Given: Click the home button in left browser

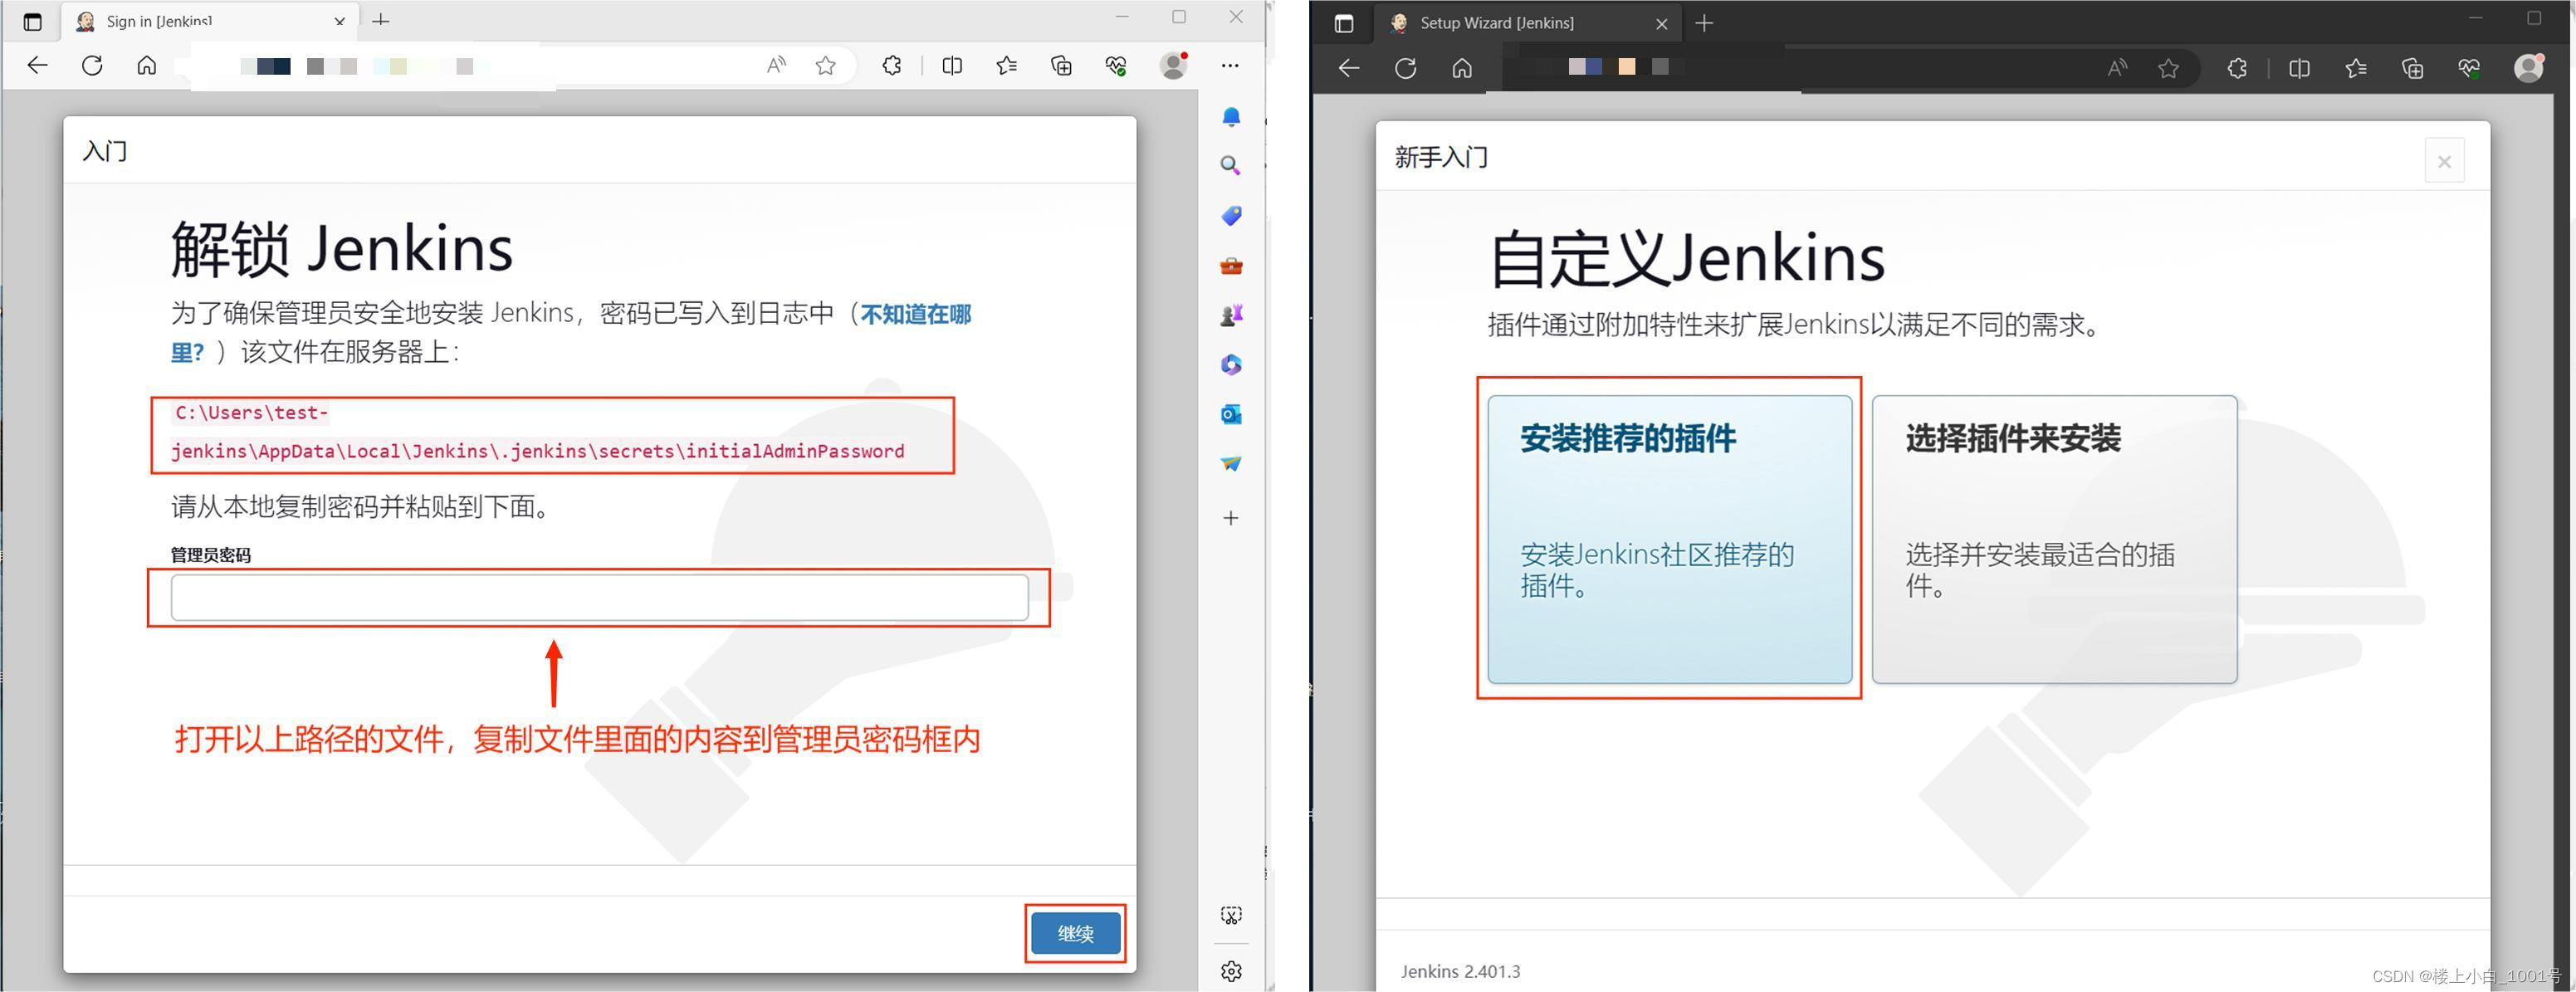Looking at the screenshot, I should point(147,66).
